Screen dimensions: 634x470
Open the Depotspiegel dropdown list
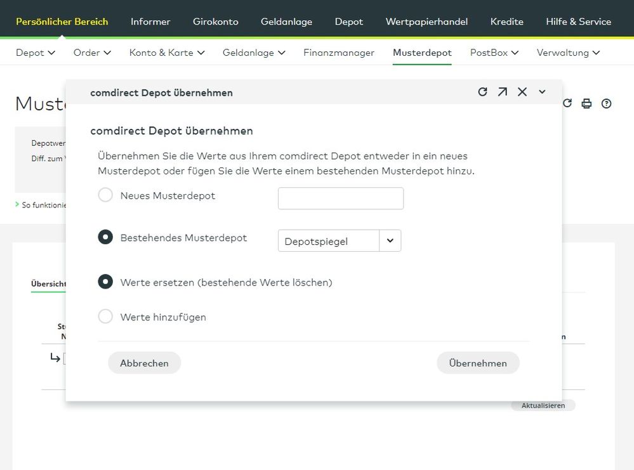(x=340, y=241)
